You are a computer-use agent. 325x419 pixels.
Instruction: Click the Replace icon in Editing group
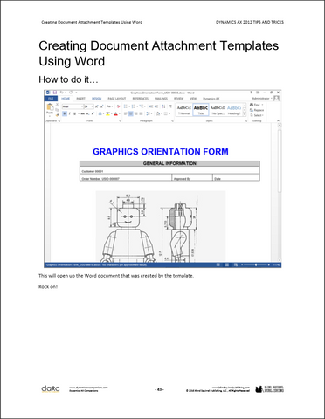(x=257, y=110)
